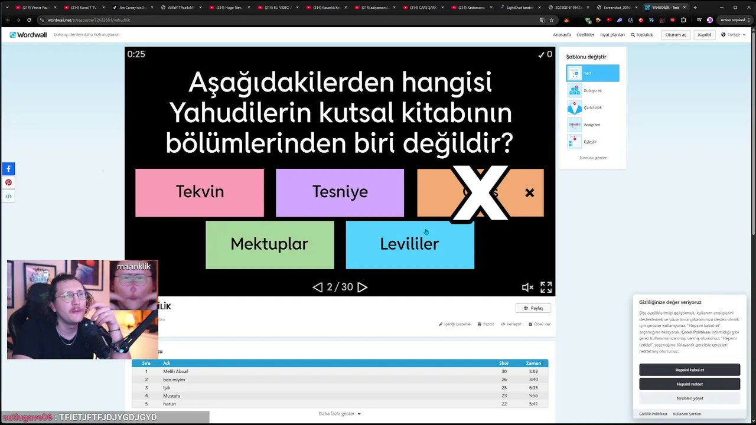Choose the Leviliier answer
The height and width of the screenshot is (425, 756).
(409, 244)
